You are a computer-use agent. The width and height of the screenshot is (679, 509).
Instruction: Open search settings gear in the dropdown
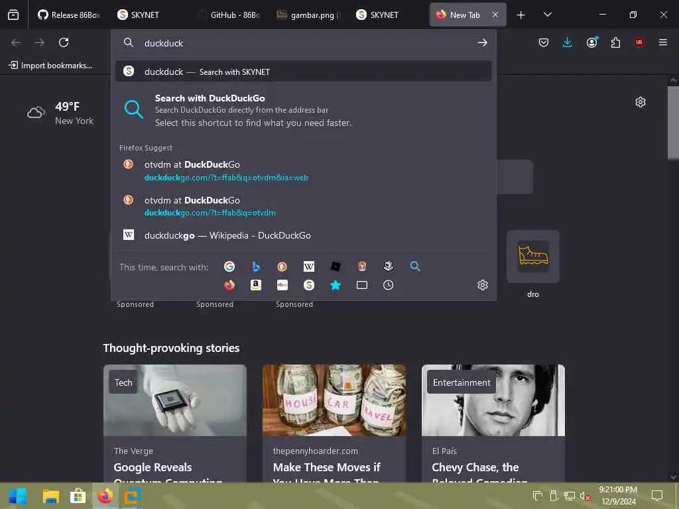point(483,285)
